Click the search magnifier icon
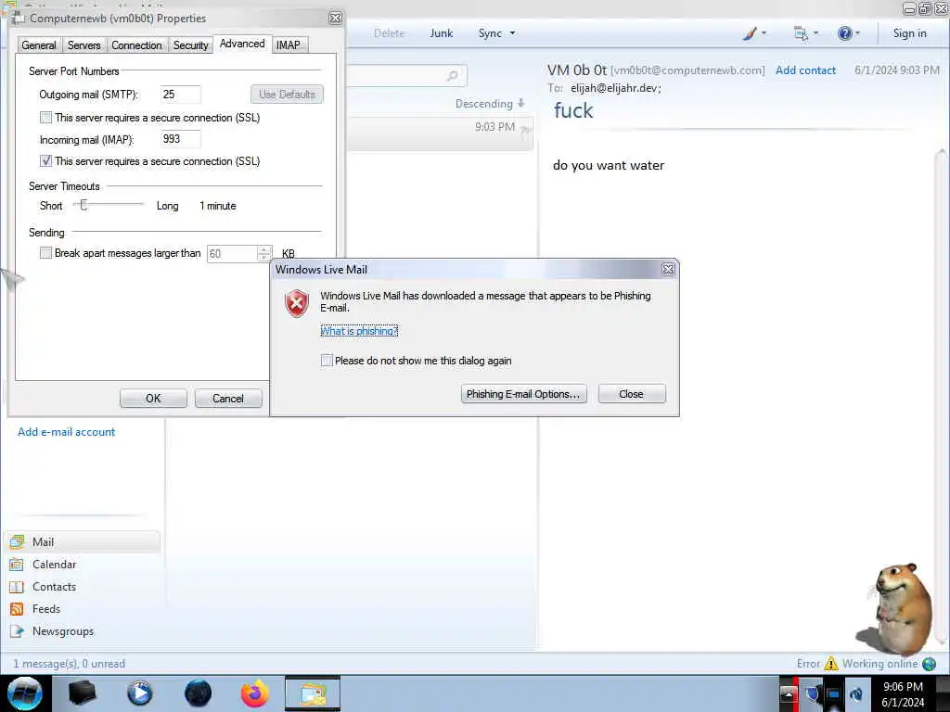950x712 pixels. (x=452, y=76)
